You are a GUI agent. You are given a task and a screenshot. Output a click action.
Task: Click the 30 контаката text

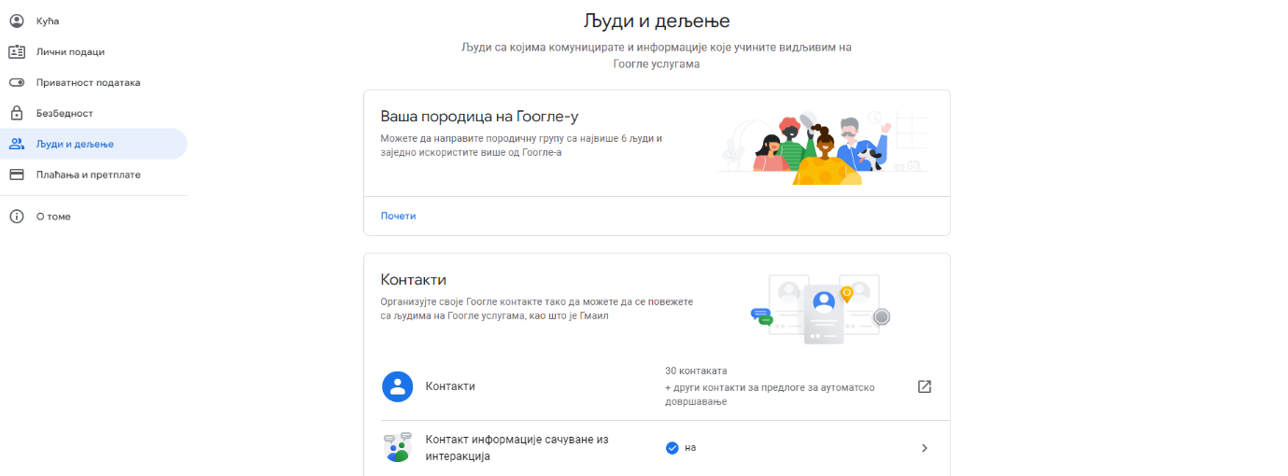pyautogui.click(x=696, y=371)
